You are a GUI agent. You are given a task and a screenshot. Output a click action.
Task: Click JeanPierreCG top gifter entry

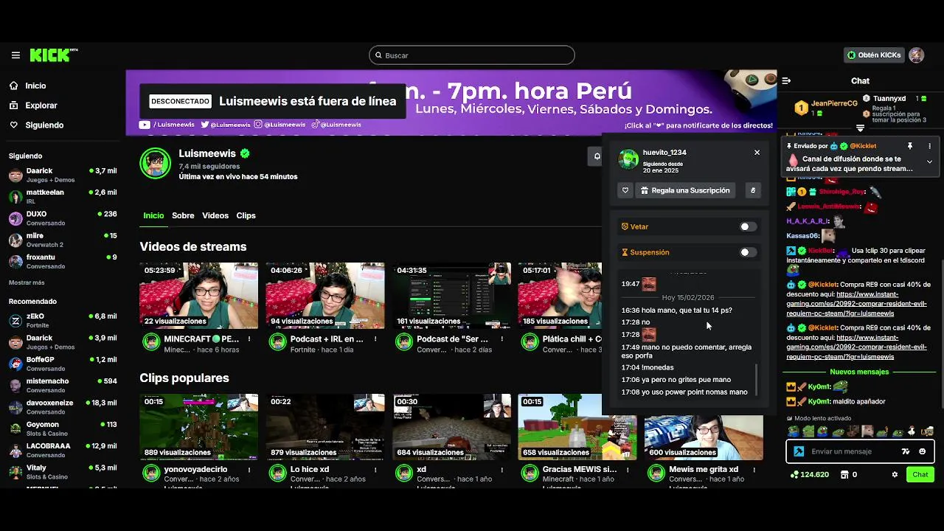pyautogui.click(x=826, y=108)
